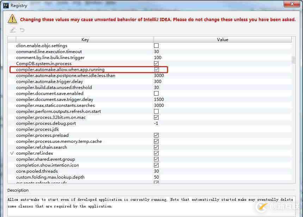Toggle compiler.process.use.memory.temp.cache checkbox
This screenshot has height=217, width=303.
pyautogui.click(x=156, y=141)
